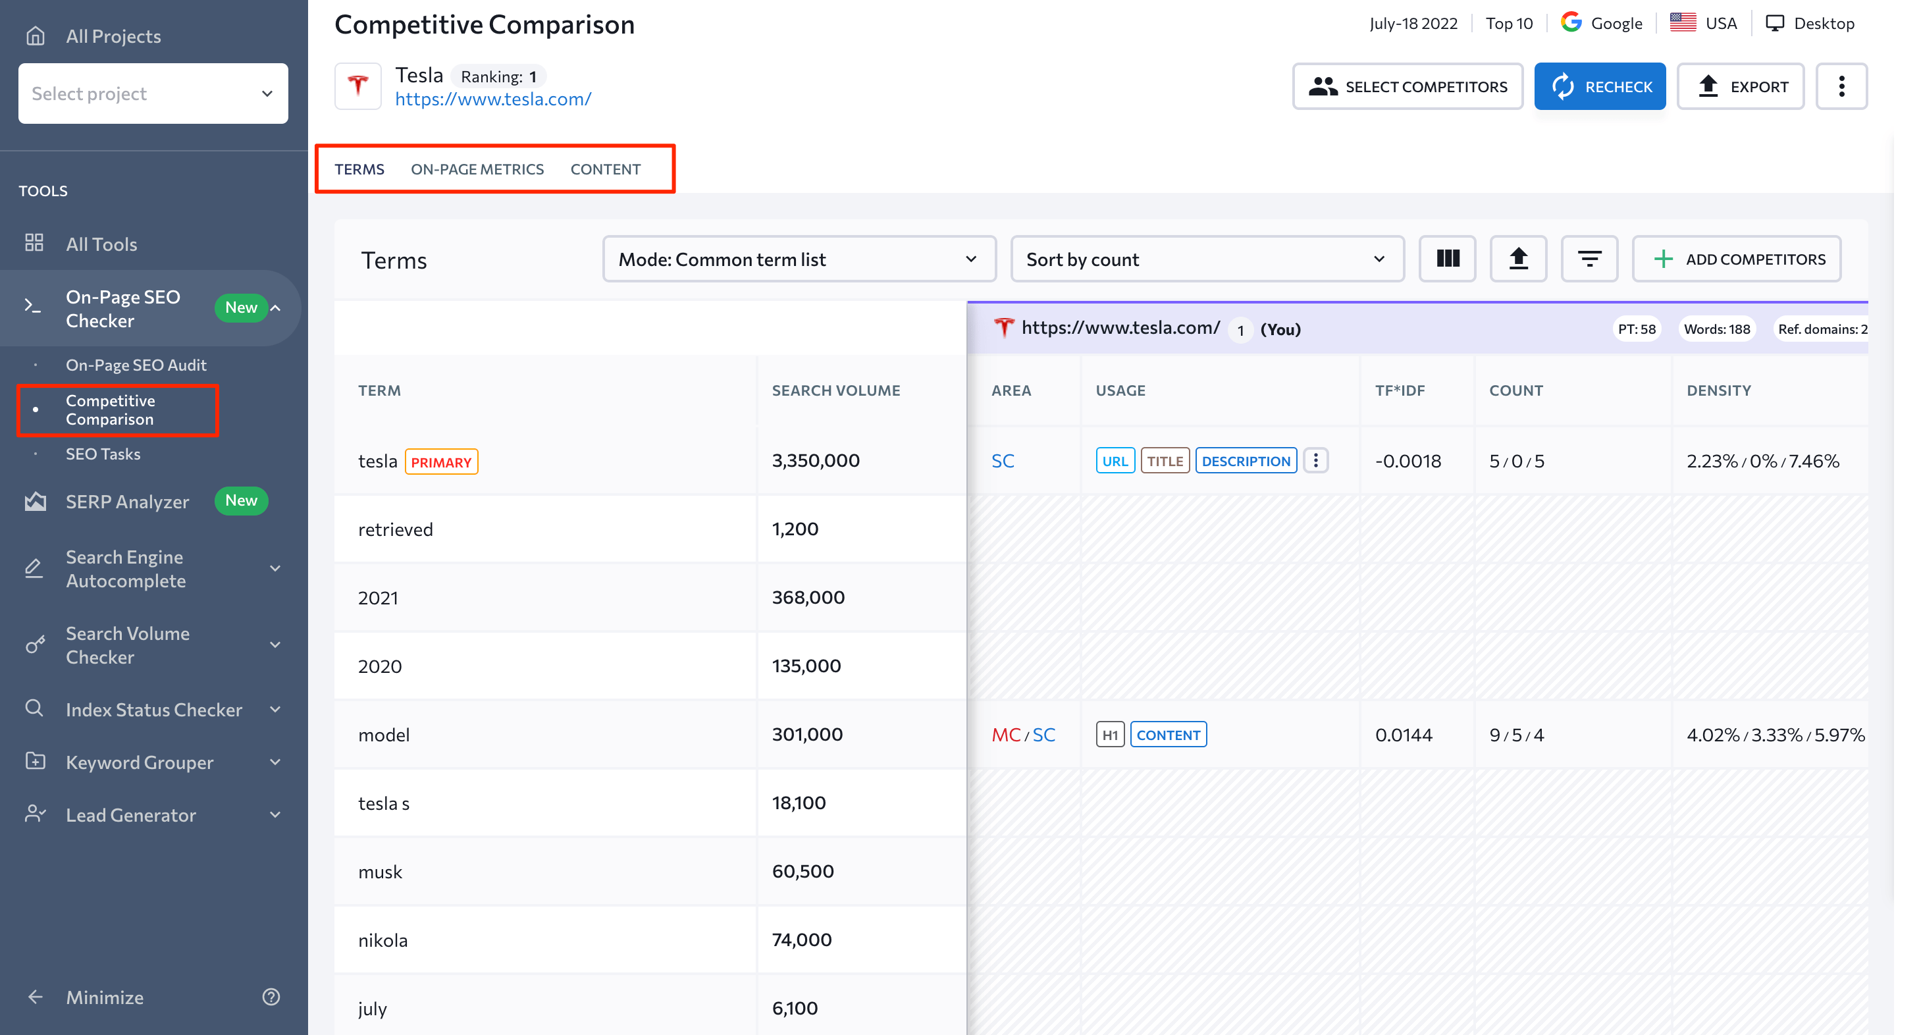The width and height of the screenshot is (1921, 1035).
Task: Expand the Sort by count dropdown
Action: pos(1203,259)
